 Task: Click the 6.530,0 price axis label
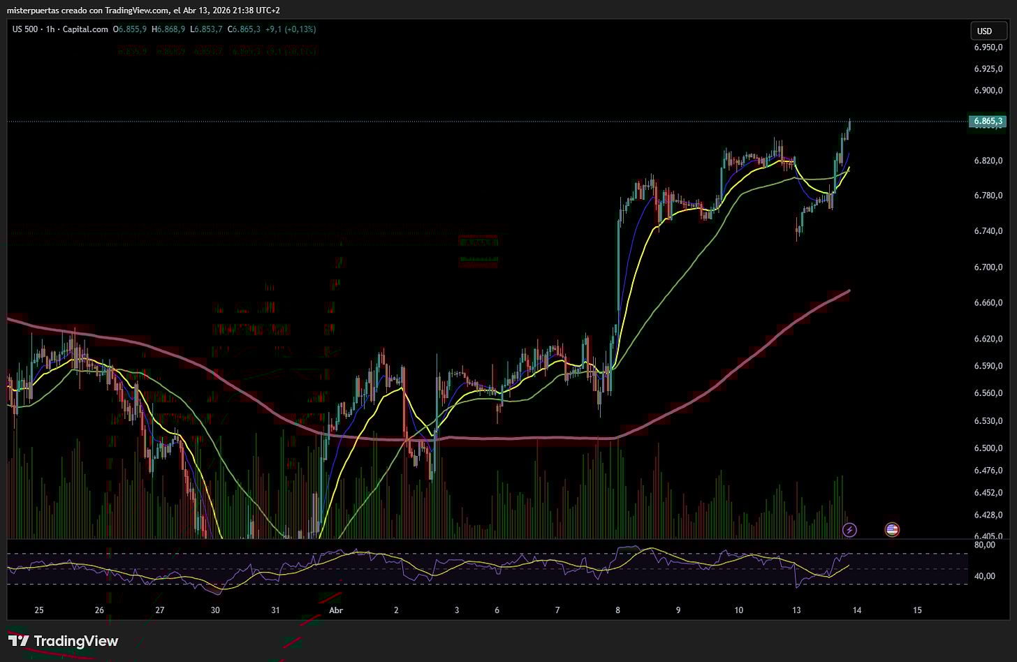click(x=988, y=421)
